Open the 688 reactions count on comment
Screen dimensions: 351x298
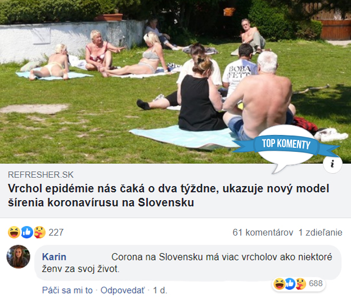316,283
